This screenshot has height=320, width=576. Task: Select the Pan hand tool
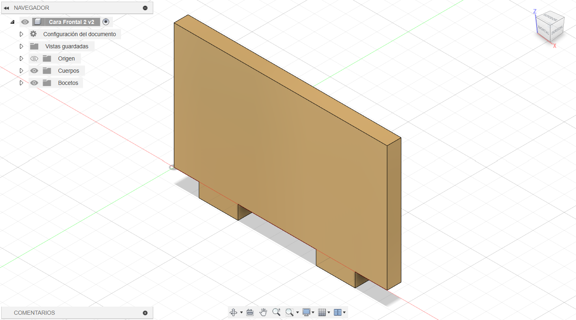[x=263, y=312]
